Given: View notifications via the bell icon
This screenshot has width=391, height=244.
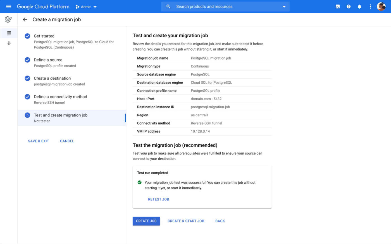Looking at the screenshot, I should coord(359,6).
